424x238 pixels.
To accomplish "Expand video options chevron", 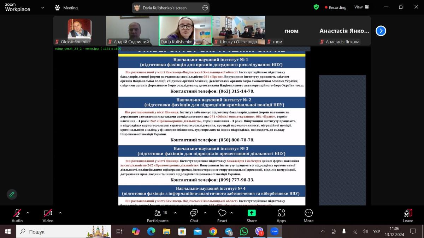I will click(60, 213).
